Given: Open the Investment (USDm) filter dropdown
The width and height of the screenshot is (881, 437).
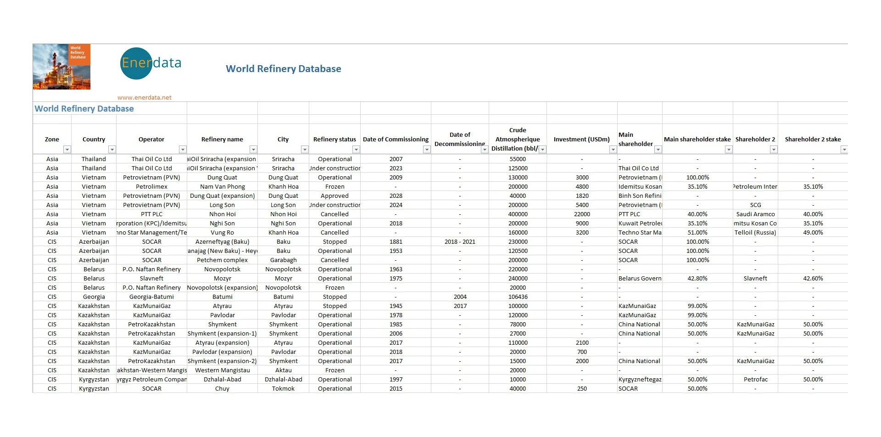Looking at the screenshot, I should [x=613, y=150].
